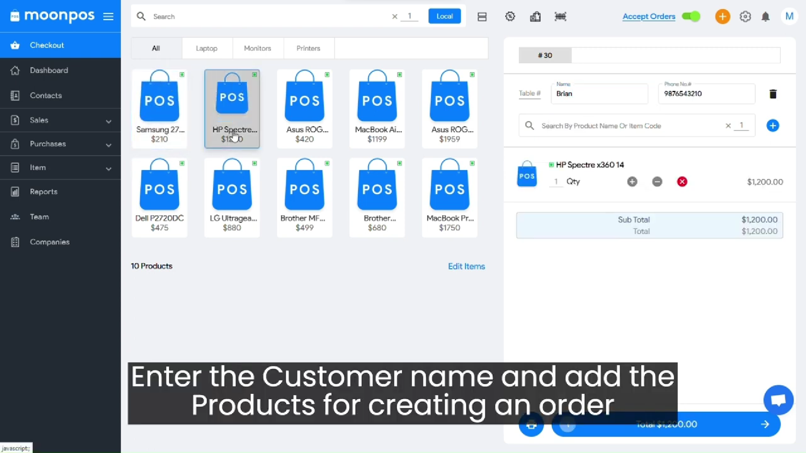The image size is (806, 453).
Task: Clear the order item search field
Action: [728, 125]
